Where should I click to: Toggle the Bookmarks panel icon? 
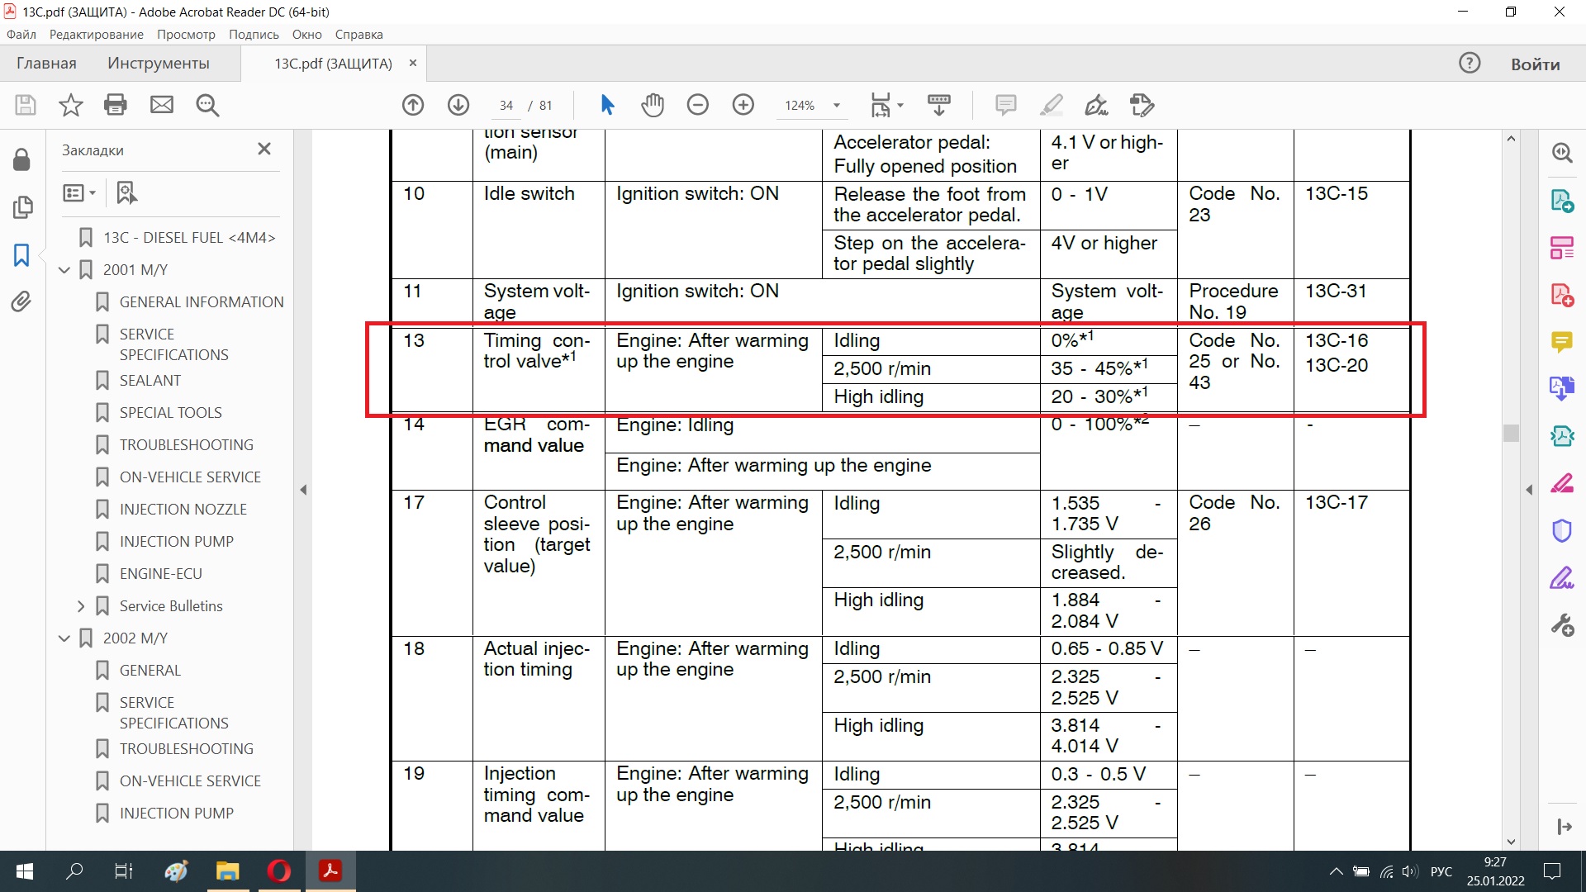(x=22, y=255)
